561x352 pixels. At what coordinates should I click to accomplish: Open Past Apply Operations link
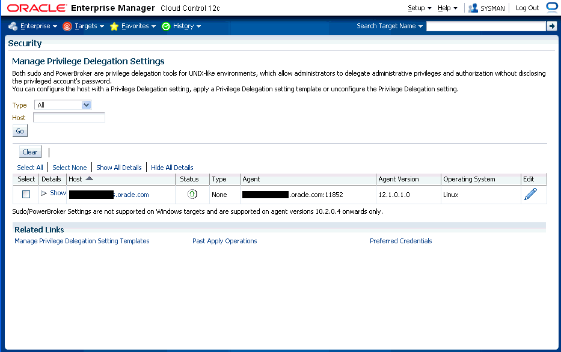click(x=225, y=241)
